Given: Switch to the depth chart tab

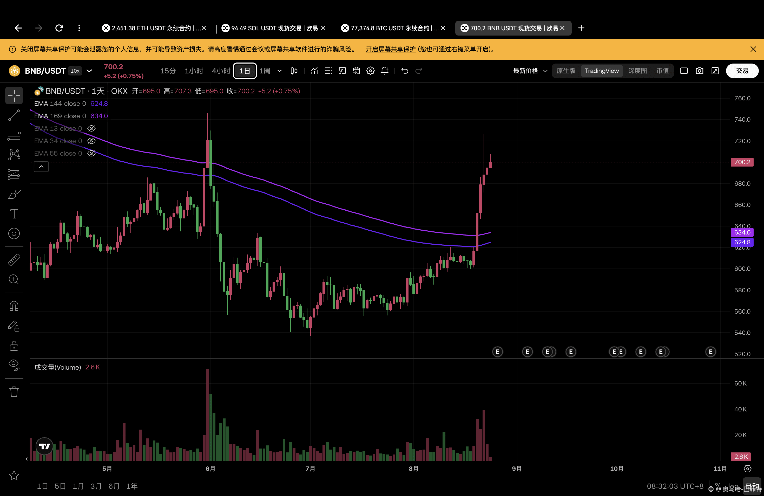Looking at the screenshot, I should pyautogui.click(x=637, y=71).
